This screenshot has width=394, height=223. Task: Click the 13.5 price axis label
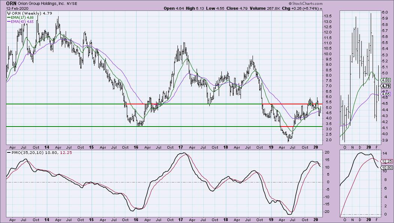328,16
